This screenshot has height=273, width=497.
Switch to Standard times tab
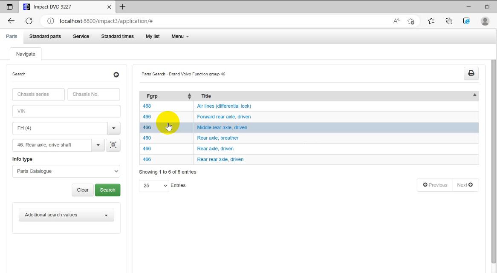(x=117, y=36)
